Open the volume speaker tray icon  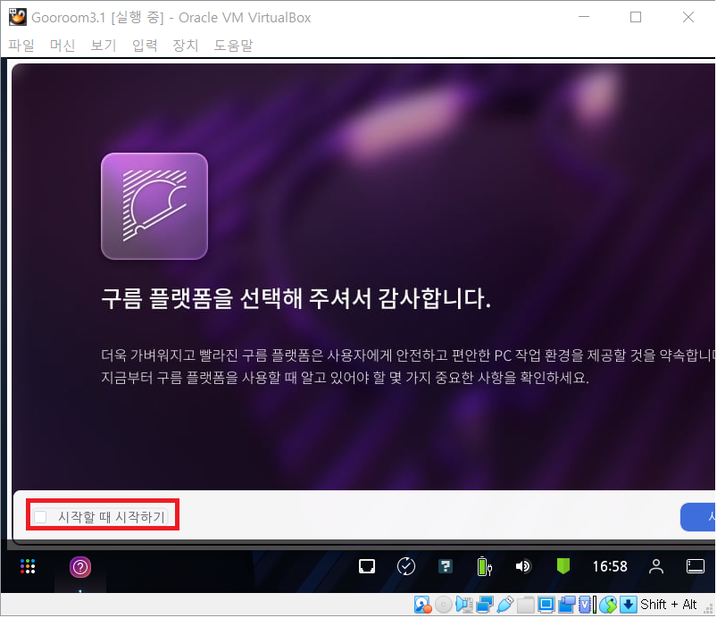[x=523, y=568]
